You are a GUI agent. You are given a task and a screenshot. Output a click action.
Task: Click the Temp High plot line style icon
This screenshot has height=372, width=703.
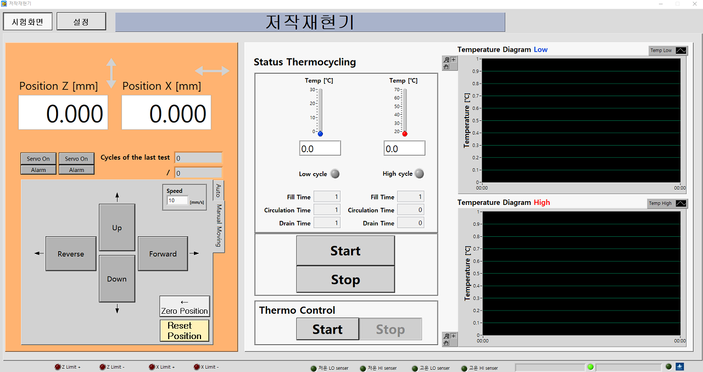click(x=680, y=203)
